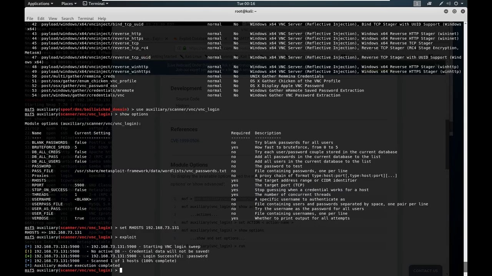Click 'UNIX Gather Remmina Credentials' description
Screen dimensions: 492x276
(x=287, y=76)
